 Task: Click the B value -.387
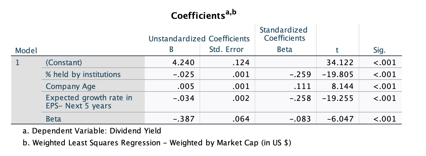184,119
